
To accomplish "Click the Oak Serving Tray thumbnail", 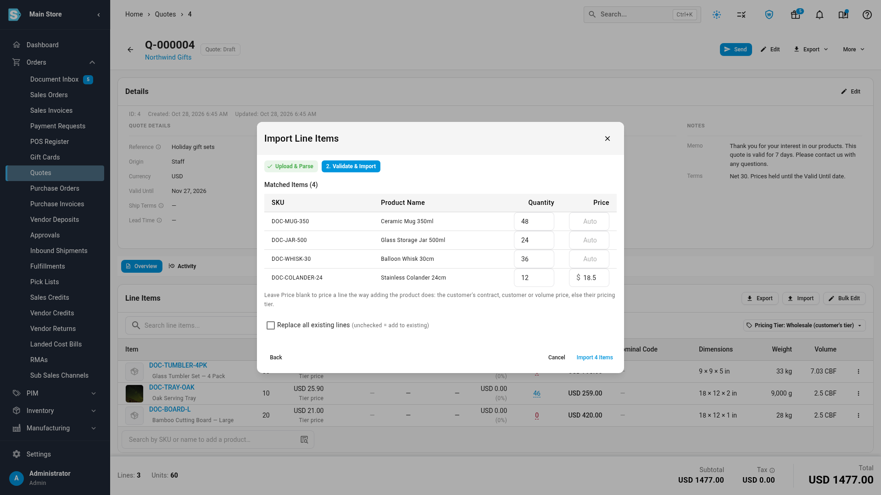I will click(x=134, y=394).
